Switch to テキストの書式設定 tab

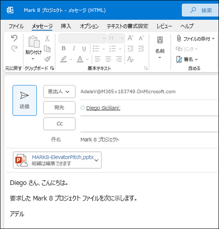point(127,26)
